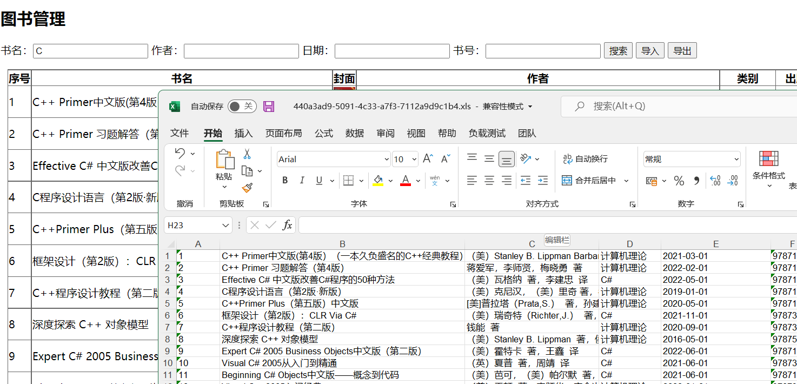Apply comma style
Viewport: 797px width, 384px height.
(x=696, y=181)
